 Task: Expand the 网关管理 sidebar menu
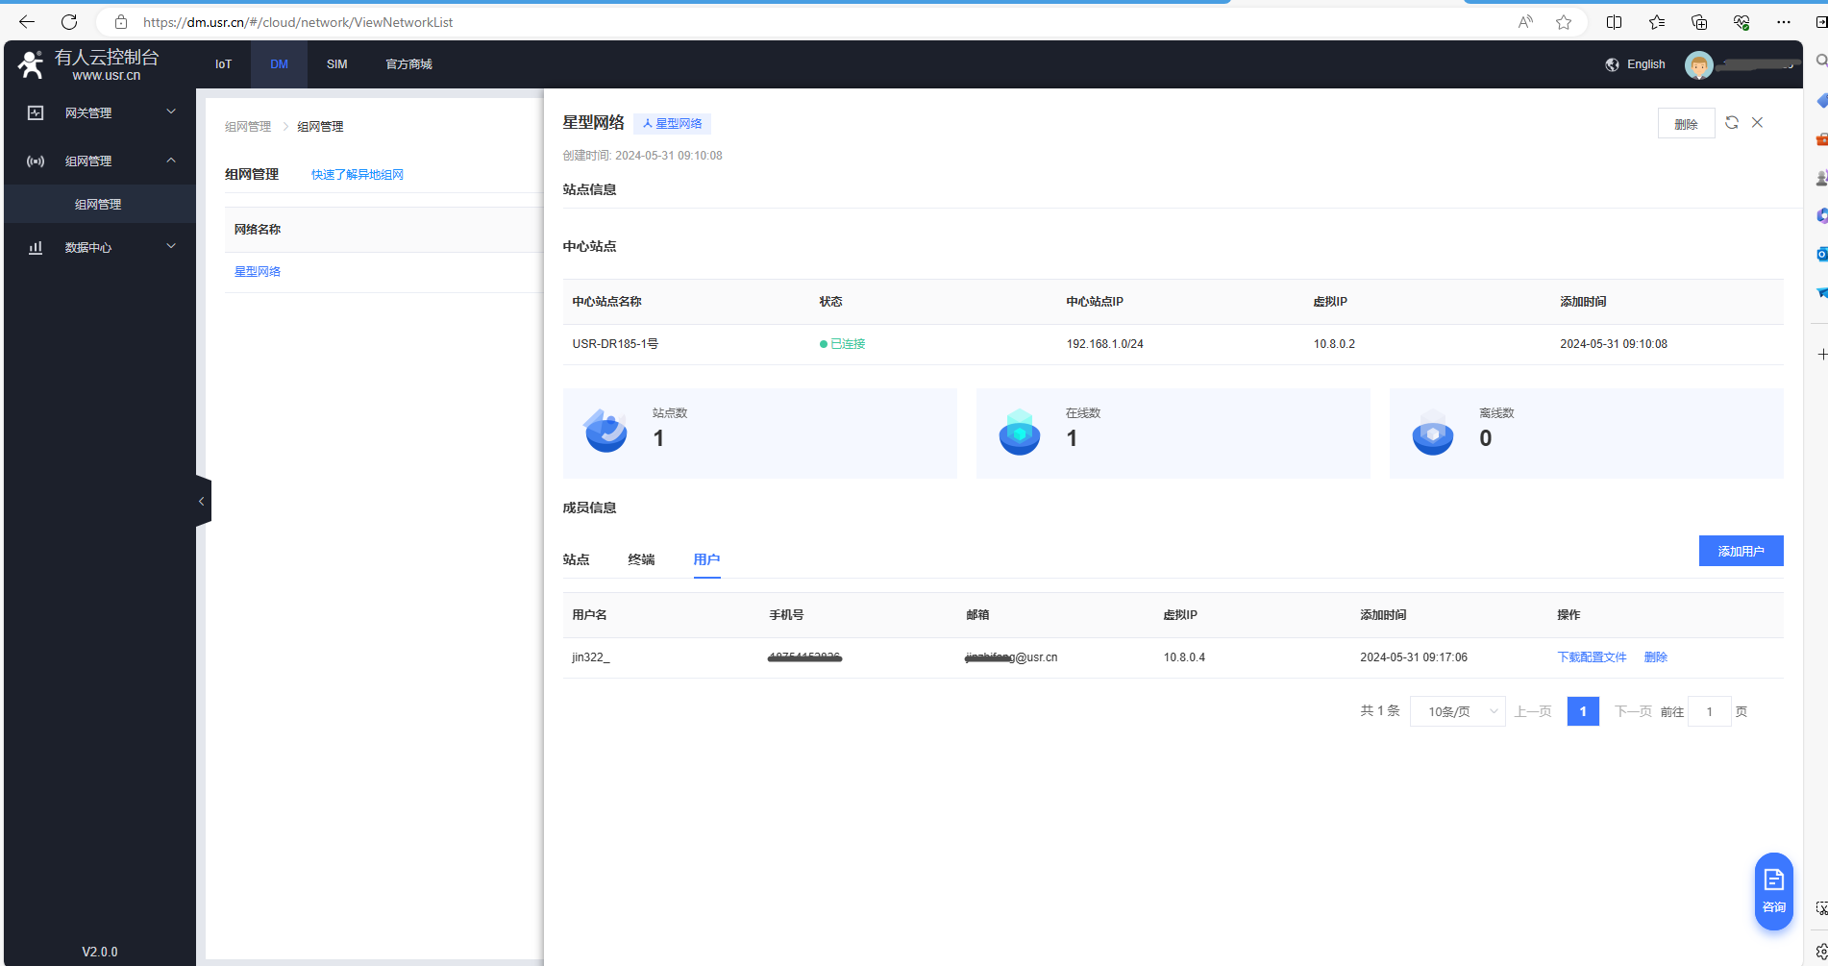99,112
